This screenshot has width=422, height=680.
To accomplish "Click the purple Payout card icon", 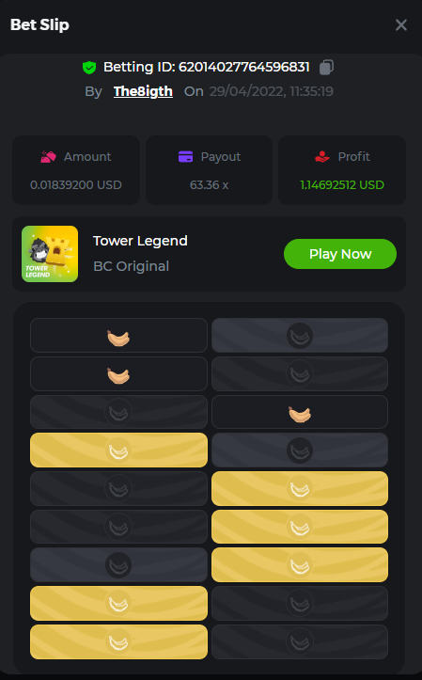I will pos(185,156).
